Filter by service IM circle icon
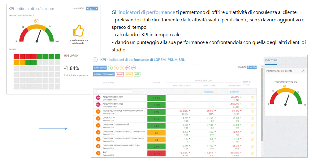Viewport: 325px width, 161px height. click(122, 68)
